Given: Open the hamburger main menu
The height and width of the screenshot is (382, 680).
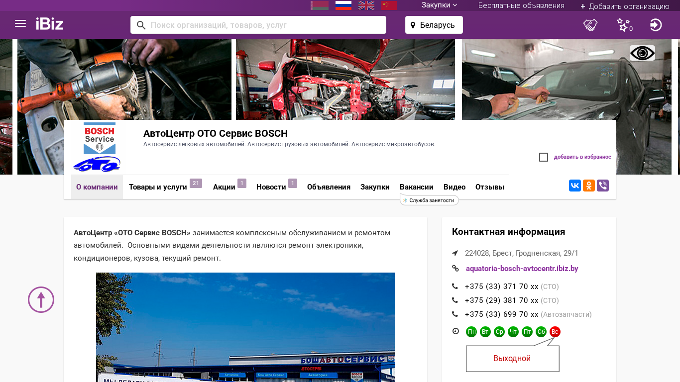Looking at the screenshot, I should 20,24.
